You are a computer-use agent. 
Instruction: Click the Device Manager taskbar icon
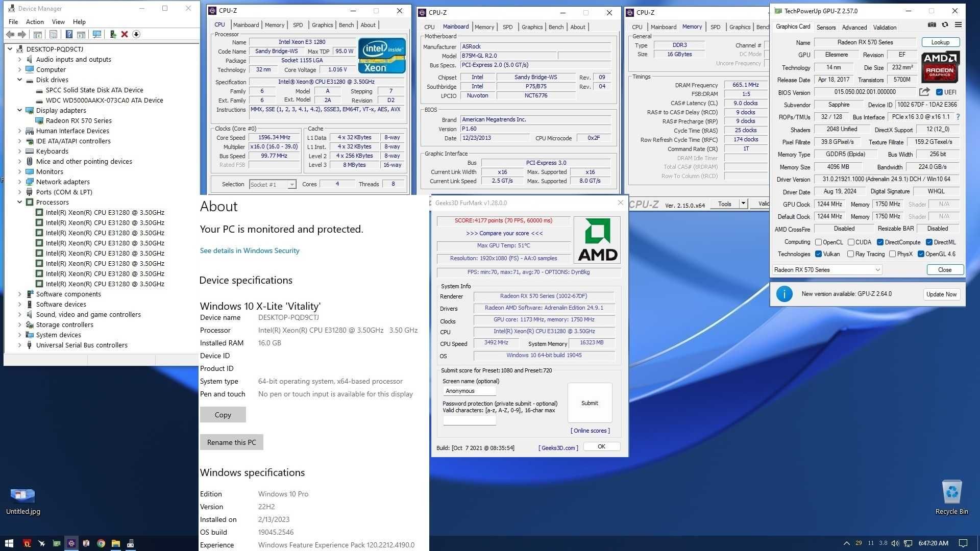pos(131,543)
